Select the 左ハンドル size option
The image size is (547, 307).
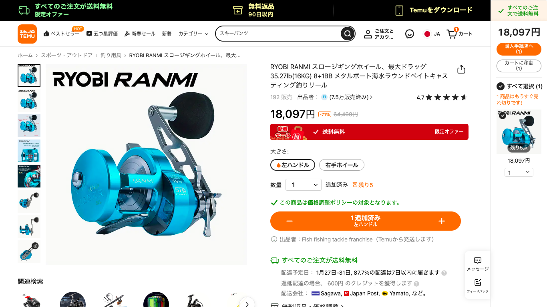click(293, 165)
